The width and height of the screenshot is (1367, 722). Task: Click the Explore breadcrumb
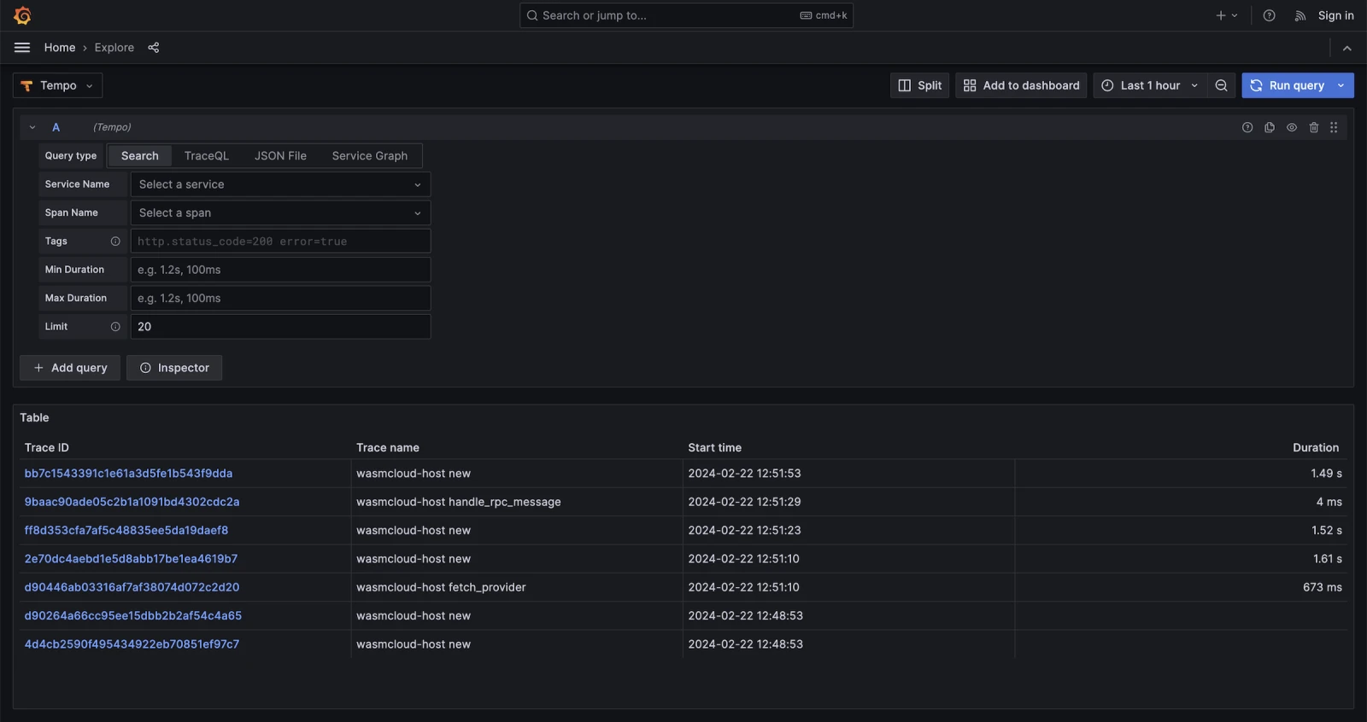pyautogui.click(x=114, y=48)
